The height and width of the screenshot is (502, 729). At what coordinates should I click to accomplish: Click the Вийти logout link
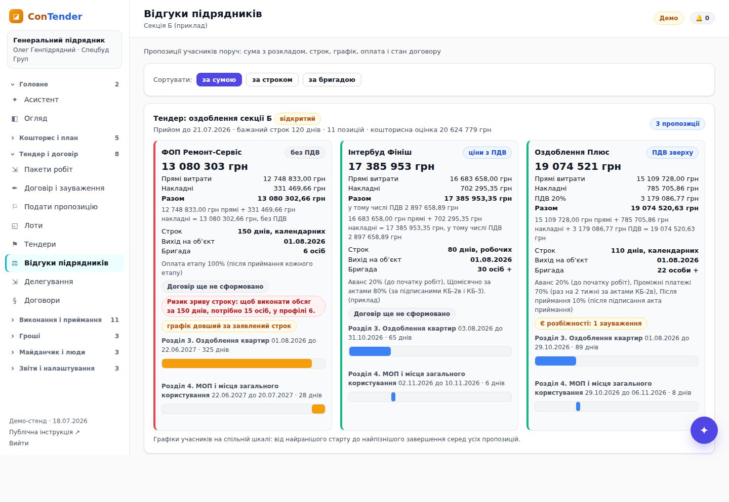pos(19,443)
